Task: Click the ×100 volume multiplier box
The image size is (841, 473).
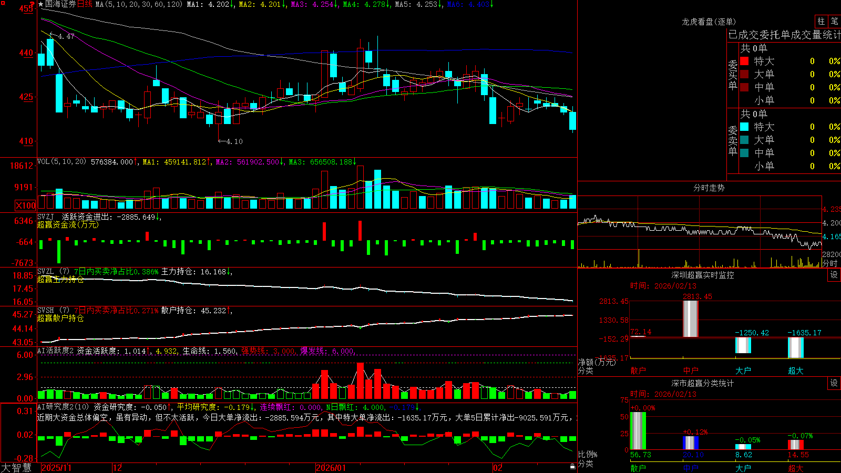Action: pos(25,205)
